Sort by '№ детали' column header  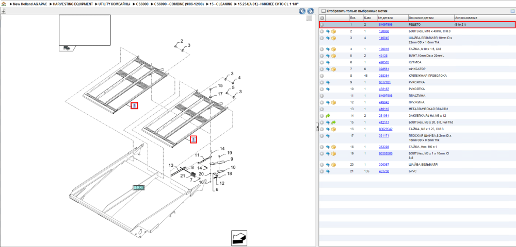[392, 17]
